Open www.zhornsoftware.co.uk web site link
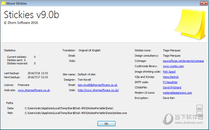The width and height of the screenshot is (209, 130). point(34,90)
